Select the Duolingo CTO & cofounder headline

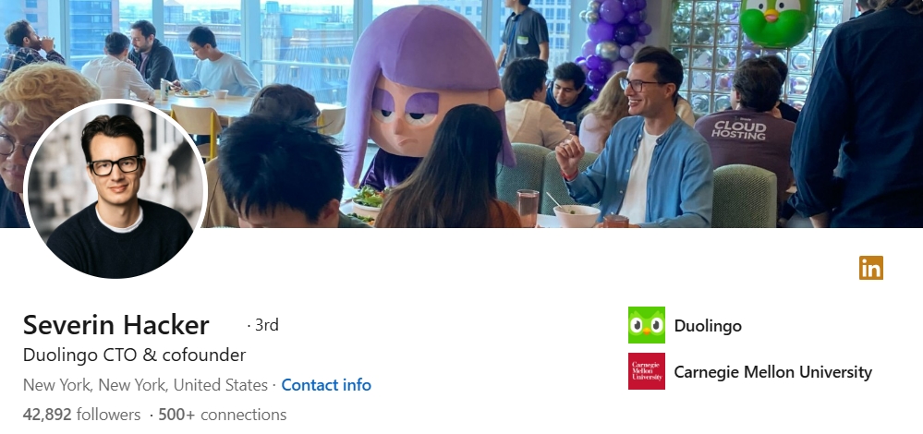point(134,356)
